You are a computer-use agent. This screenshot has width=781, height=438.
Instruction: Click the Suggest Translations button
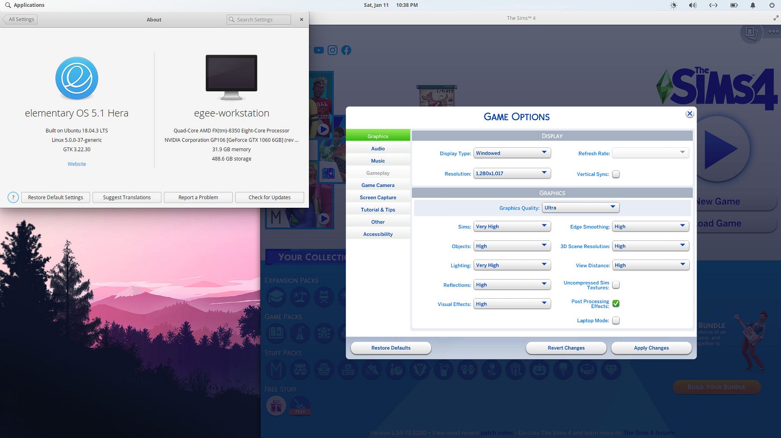coord(127,198)
